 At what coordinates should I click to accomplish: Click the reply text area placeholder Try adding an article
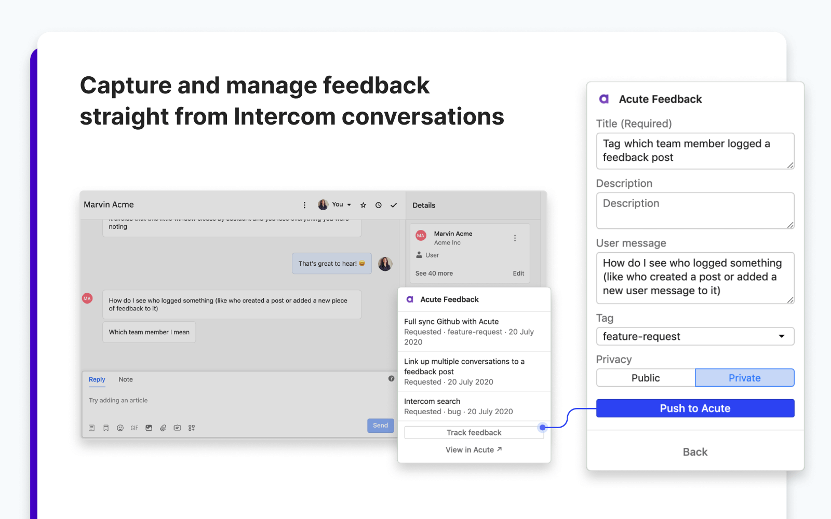point(118,400)
